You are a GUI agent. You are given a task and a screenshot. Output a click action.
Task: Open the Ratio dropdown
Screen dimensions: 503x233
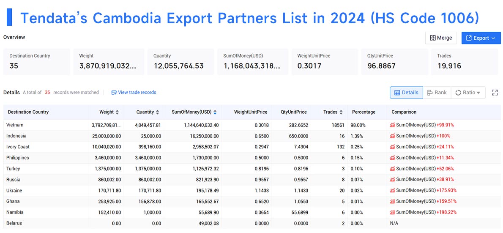(468, 93)
